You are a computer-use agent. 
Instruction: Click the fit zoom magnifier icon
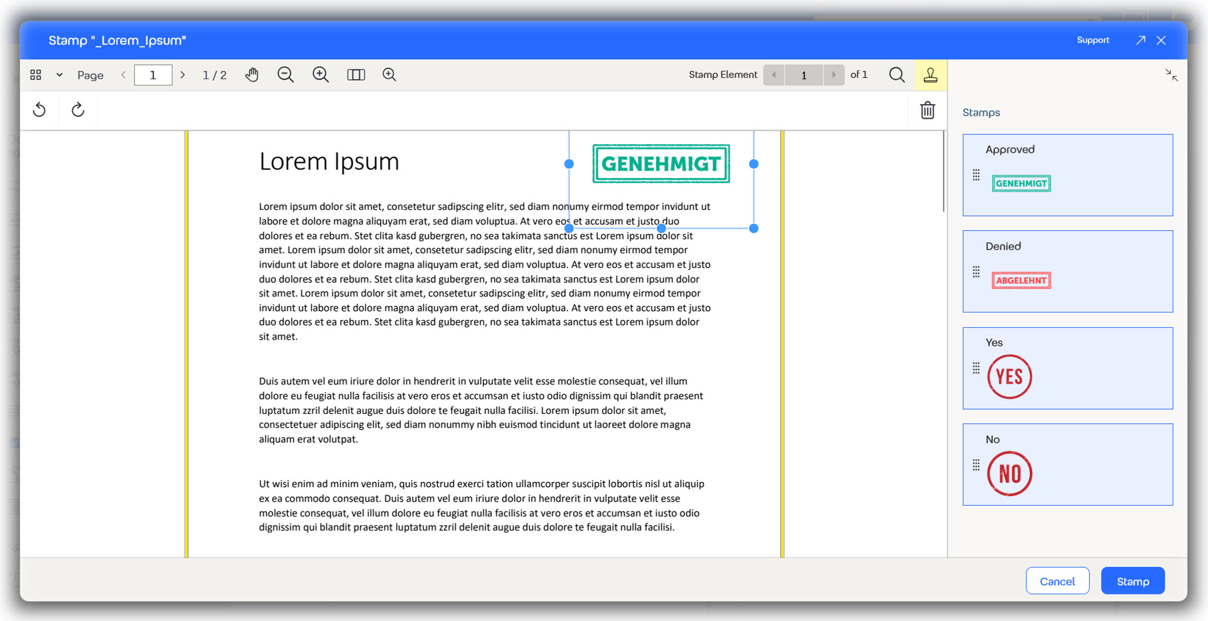pos(389,75)
